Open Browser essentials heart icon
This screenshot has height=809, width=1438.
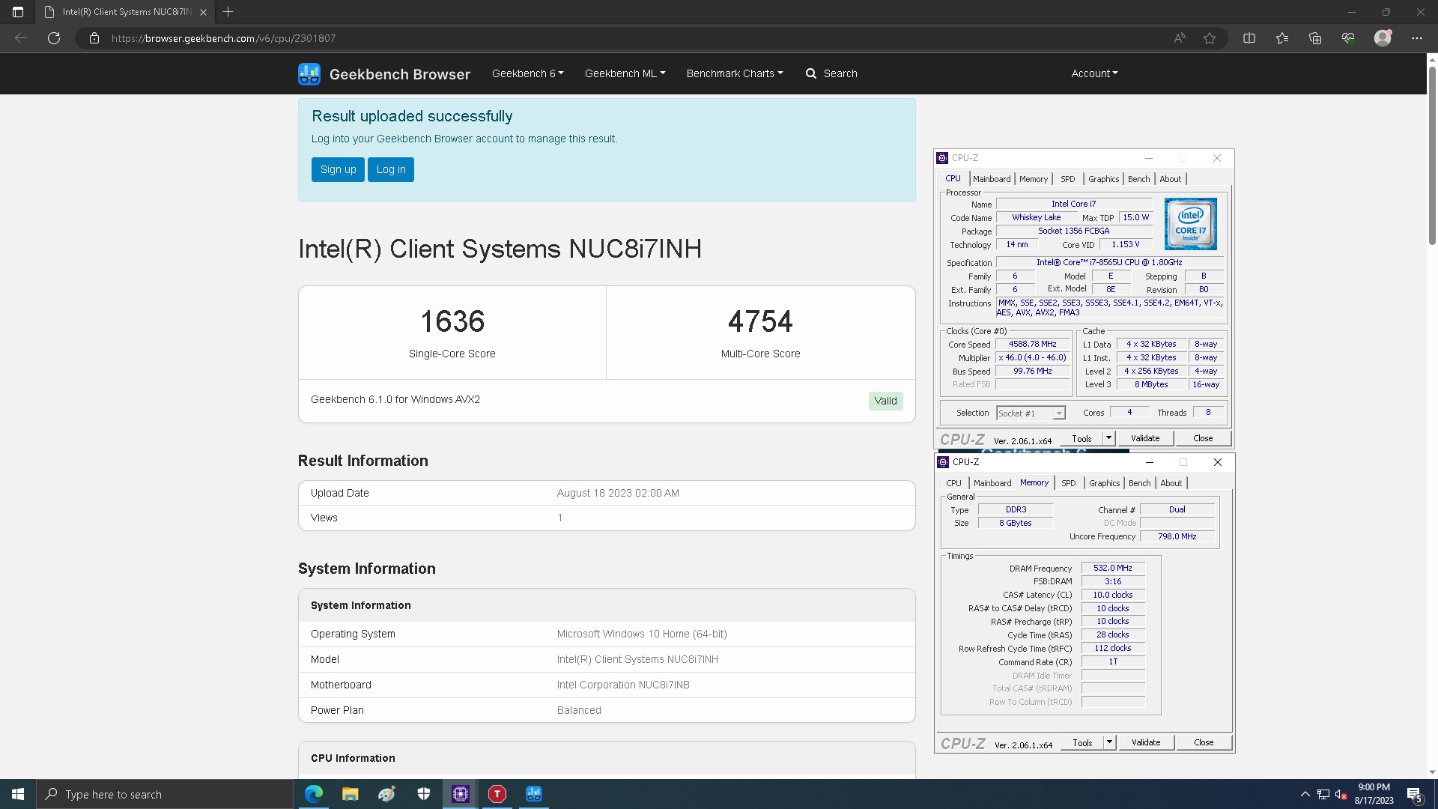coord(1348,38)
